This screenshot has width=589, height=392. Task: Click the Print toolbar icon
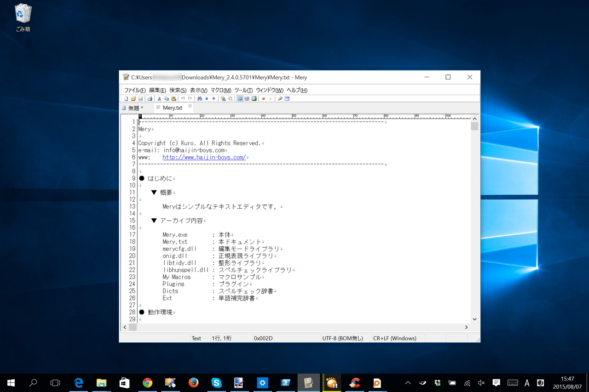click(x=150, y=99)
